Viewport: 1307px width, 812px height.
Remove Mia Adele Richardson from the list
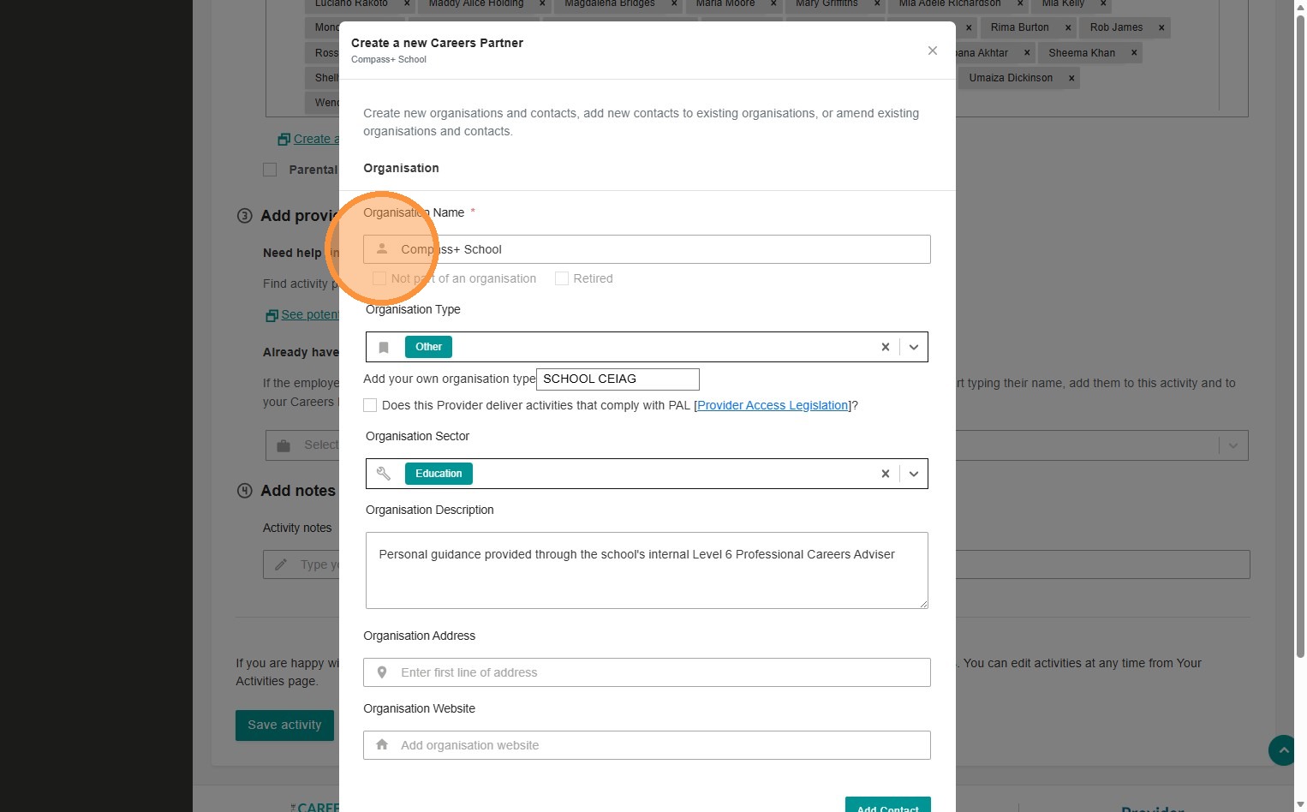click(1020, 3)
